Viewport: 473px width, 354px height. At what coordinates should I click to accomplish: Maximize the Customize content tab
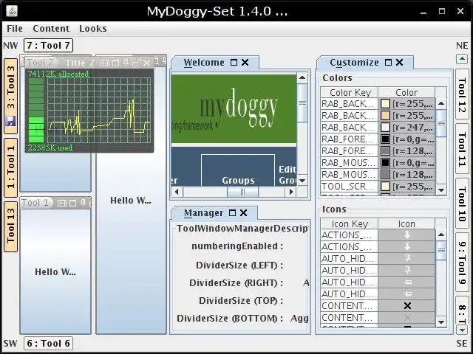389,62
